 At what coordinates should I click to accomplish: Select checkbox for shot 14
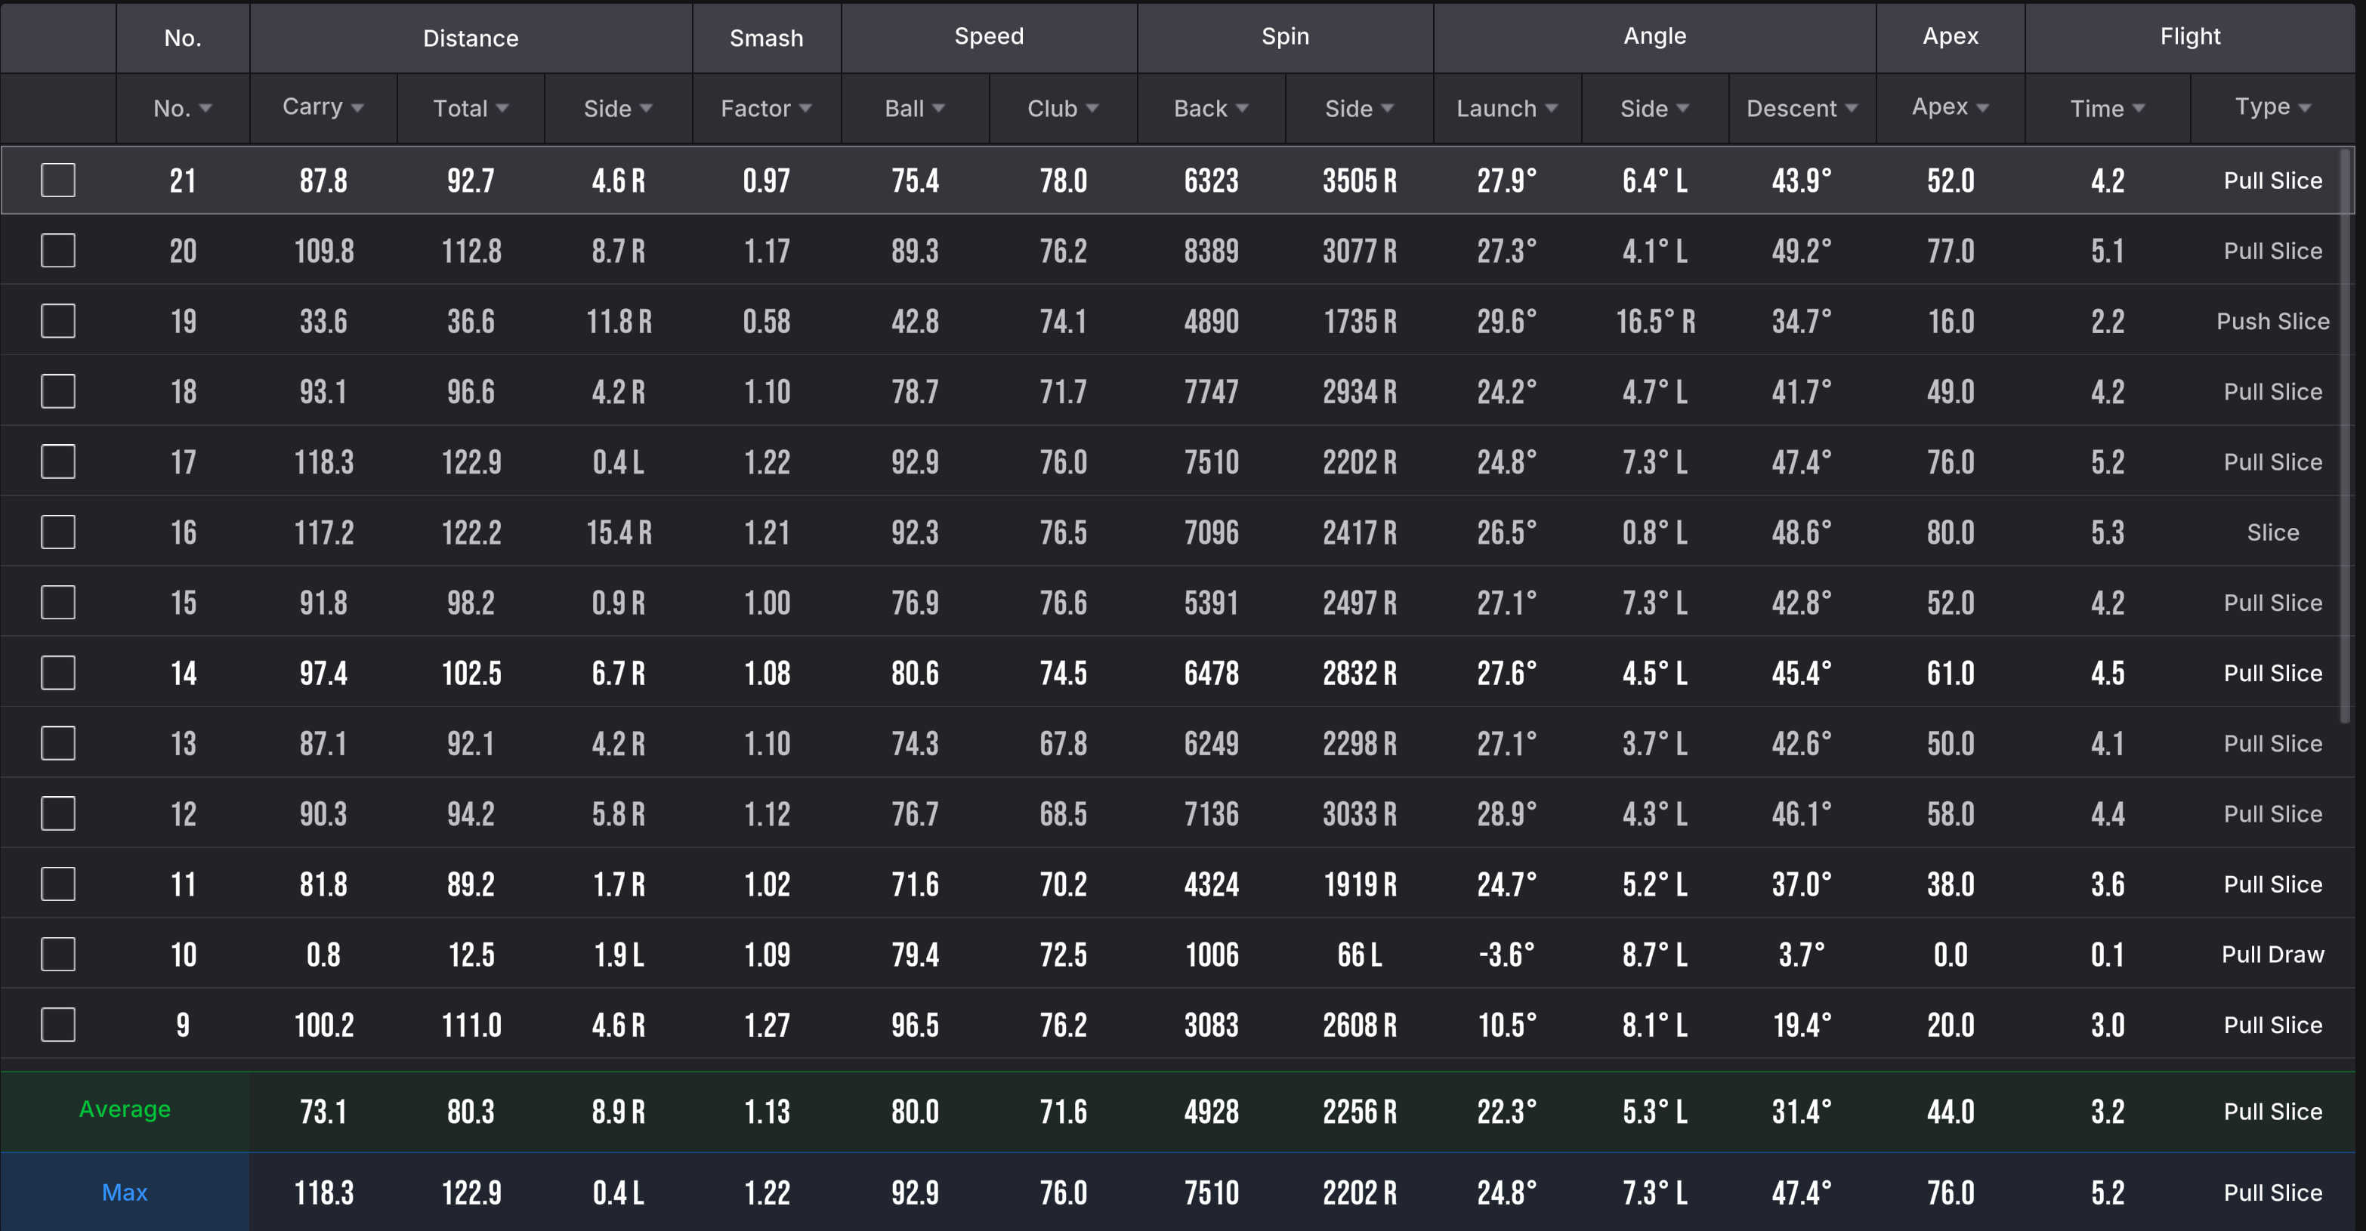58,673
